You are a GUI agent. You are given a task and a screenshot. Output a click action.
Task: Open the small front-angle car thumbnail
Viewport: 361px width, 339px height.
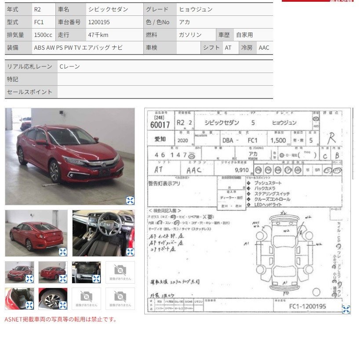click(x=20, y=272)
